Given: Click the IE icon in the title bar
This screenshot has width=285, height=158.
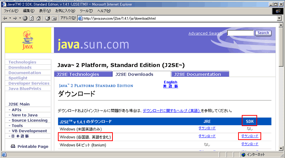Looking at the screenshot, I should tap(4, 4).
